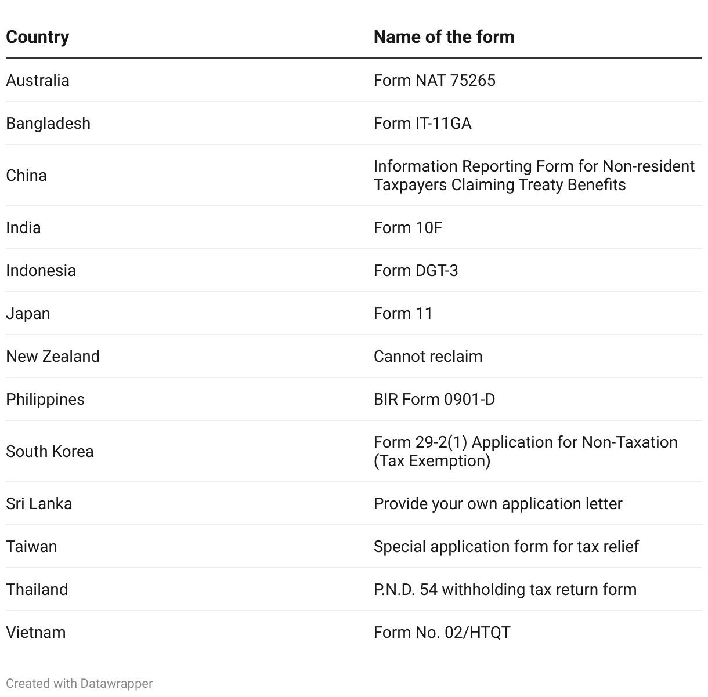Select the Form 29-2(1) Application text

coord(525,451)
